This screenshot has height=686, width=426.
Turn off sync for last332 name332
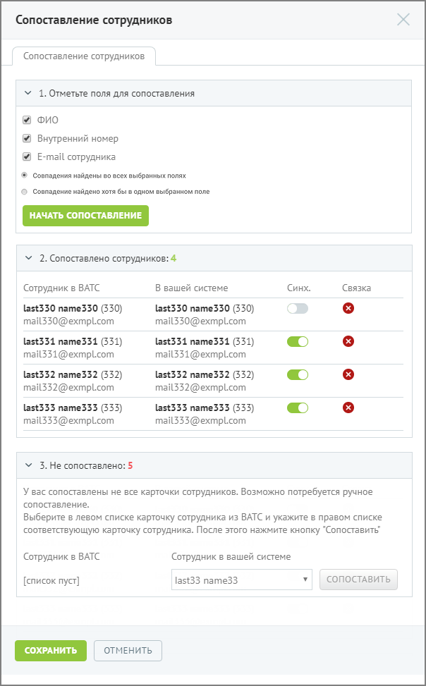coord(298,374)
